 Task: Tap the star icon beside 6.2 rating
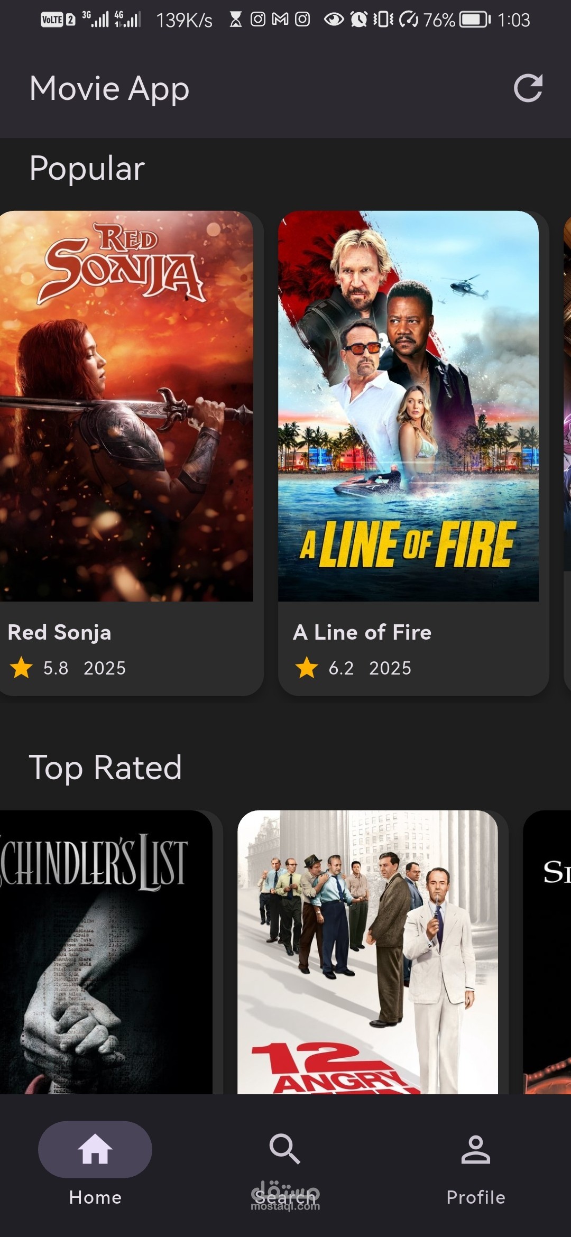click(x=307, y=667)
